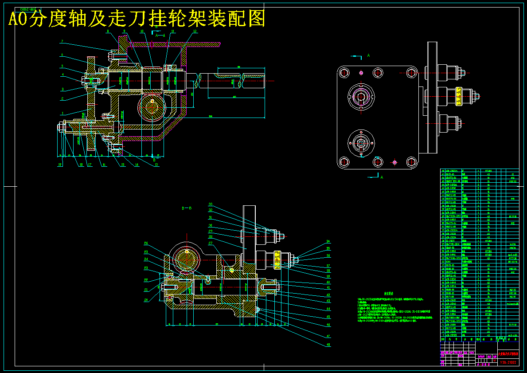The width and height of the screenshot is (527, 373).
Task: Click callout number 4 on the upper-left view
Action: pos(62,75)
